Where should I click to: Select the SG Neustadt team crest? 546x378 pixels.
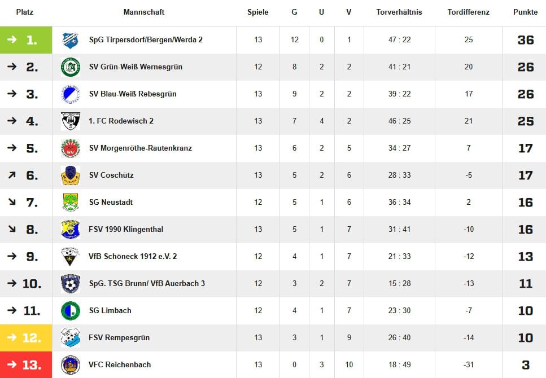tap(71, 202)
